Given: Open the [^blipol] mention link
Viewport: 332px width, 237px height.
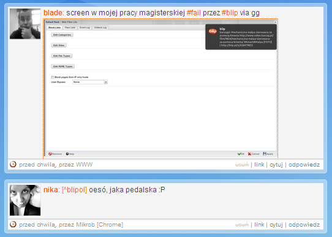Looking at the screenshot, I should click(x=74, y=190).
